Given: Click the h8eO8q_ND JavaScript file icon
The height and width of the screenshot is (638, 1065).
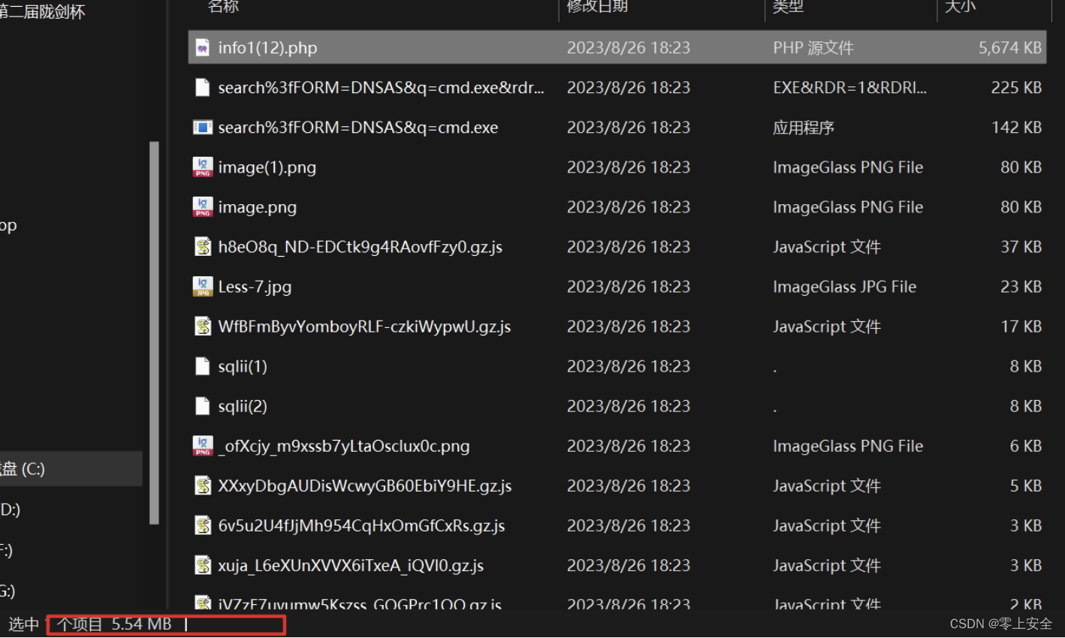Looking at the screenshot, I should (203, 246).
